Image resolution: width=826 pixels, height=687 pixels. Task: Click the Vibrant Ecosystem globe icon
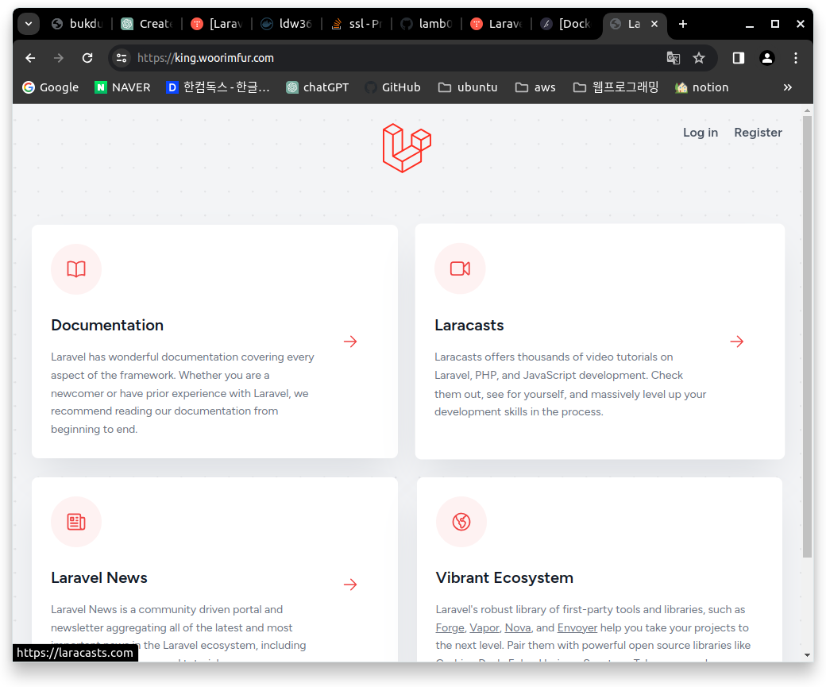(x=461, y=522)
